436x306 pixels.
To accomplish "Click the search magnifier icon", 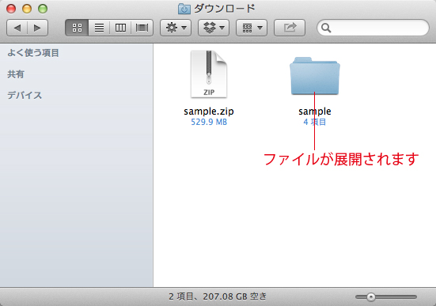I will (326, 28).
